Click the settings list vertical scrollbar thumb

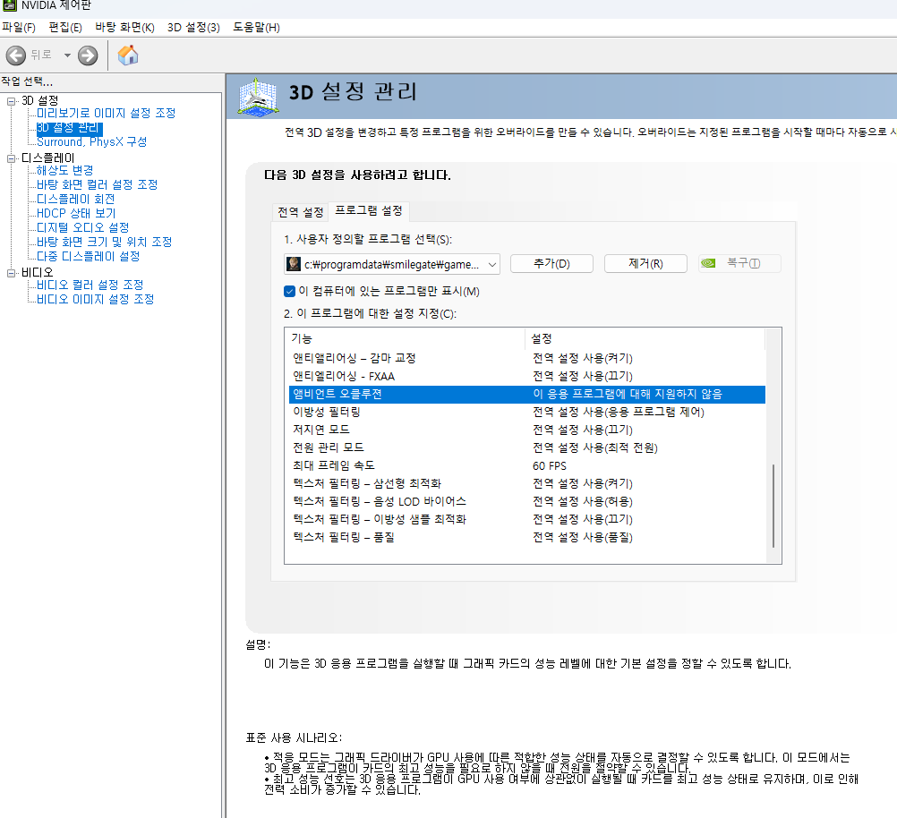pyautogui.click(x=773, y=507)
